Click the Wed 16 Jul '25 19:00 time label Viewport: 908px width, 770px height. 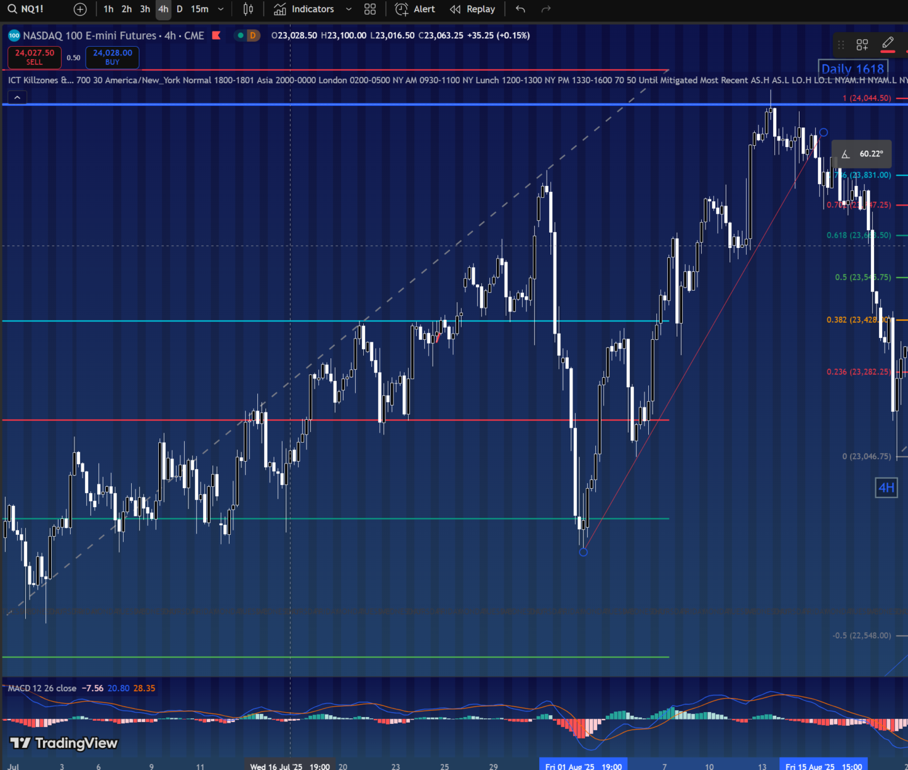click(290, 766)
